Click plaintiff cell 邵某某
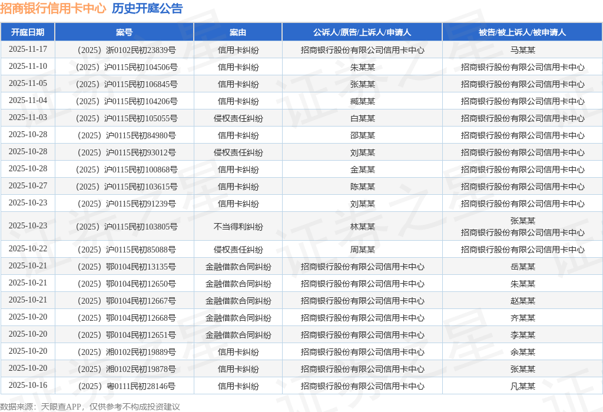 click(363, 135)
